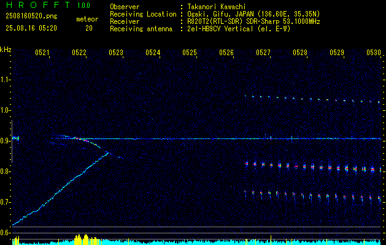This screenshot has height=245, width=386.
Task: Click the 0524 time axis label
Action: [153, 52]
